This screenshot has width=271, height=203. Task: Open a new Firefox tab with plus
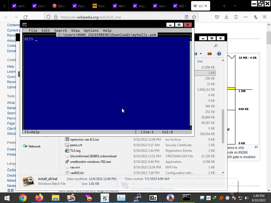[224, 6]
